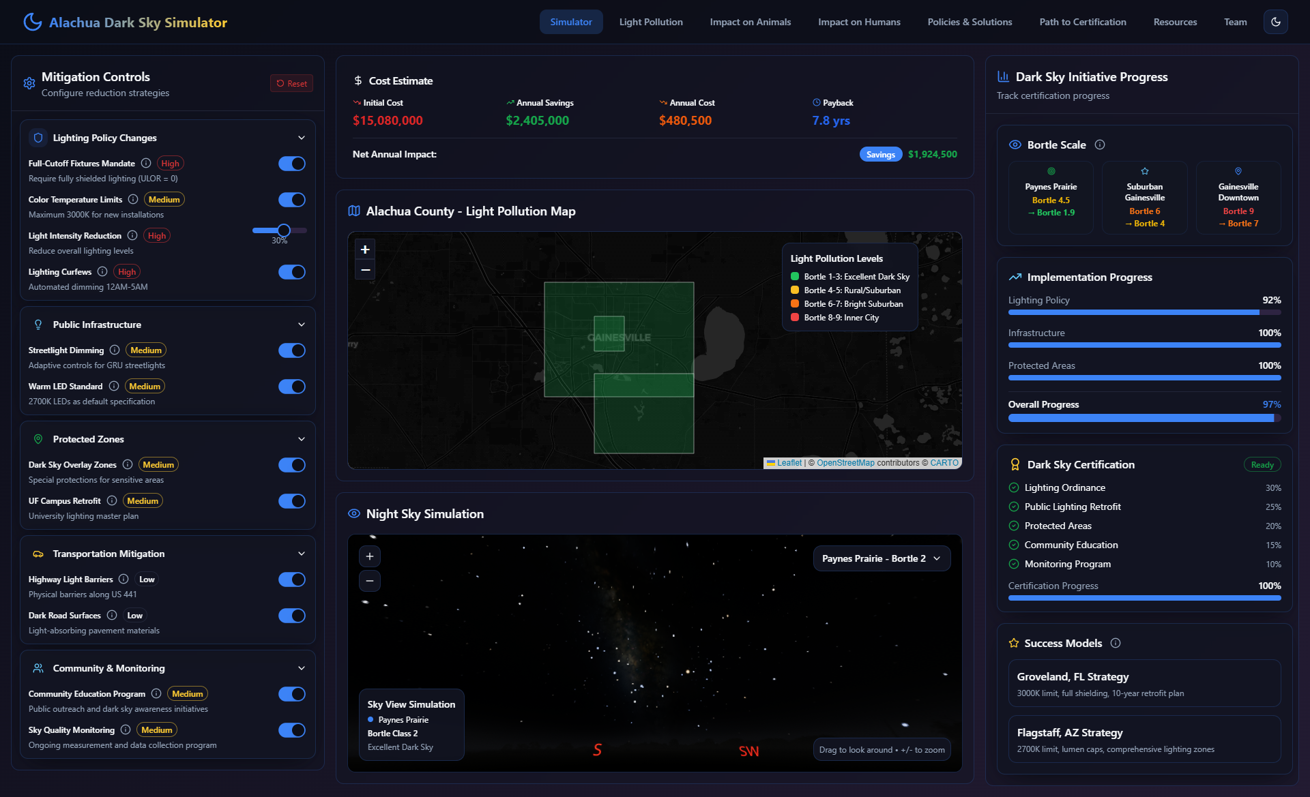1310x797 pixels.
Task: Toggle dark mode moon icon button
Action: pos(1275,22)
